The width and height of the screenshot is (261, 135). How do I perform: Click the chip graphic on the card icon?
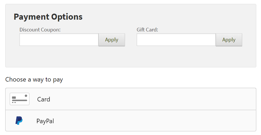(14, 98)
